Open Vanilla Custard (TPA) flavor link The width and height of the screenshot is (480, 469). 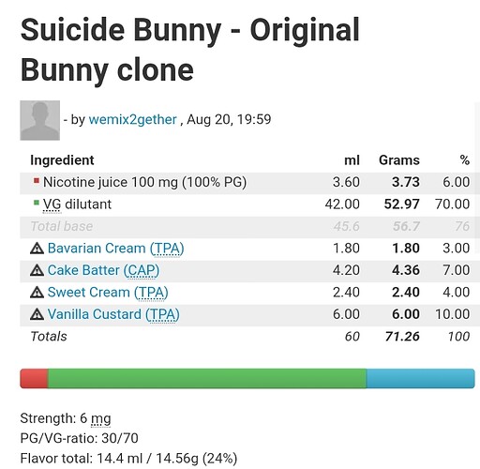(113, 314)
